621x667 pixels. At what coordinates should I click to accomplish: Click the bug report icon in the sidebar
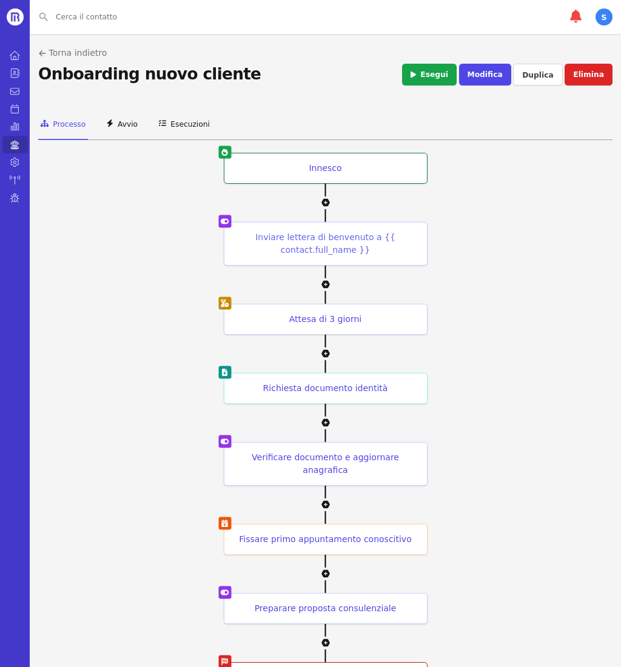coord(15,198)
